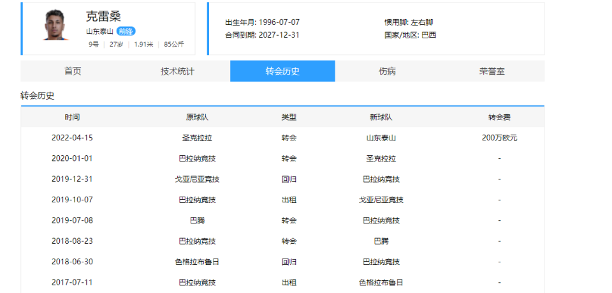Click the 出租 type in 2019-10-07 row
This screenshot has width=612, height=293.
289,200
